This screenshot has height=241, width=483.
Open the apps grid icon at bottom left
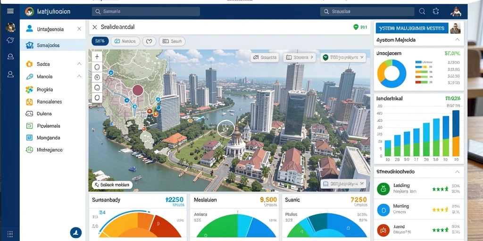(x=10, y=233)
